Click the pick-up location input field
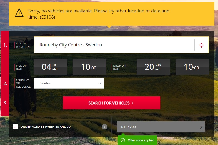218x145 pixels. coord(114,45)
